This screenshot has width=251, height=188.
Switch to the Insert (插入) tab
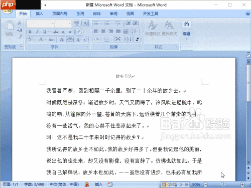point(39,14)
